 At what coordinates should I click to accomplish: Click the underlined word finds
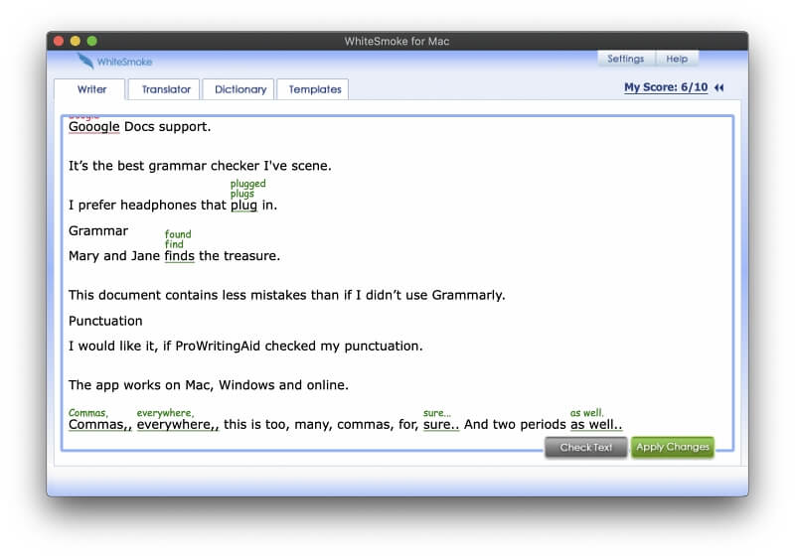(180, 256)
